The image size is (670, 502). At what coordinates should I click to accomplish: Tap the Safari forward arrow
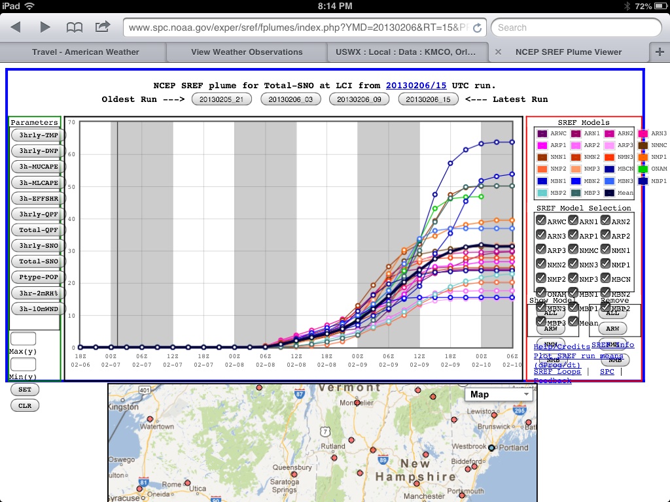[x=45, y=27]
